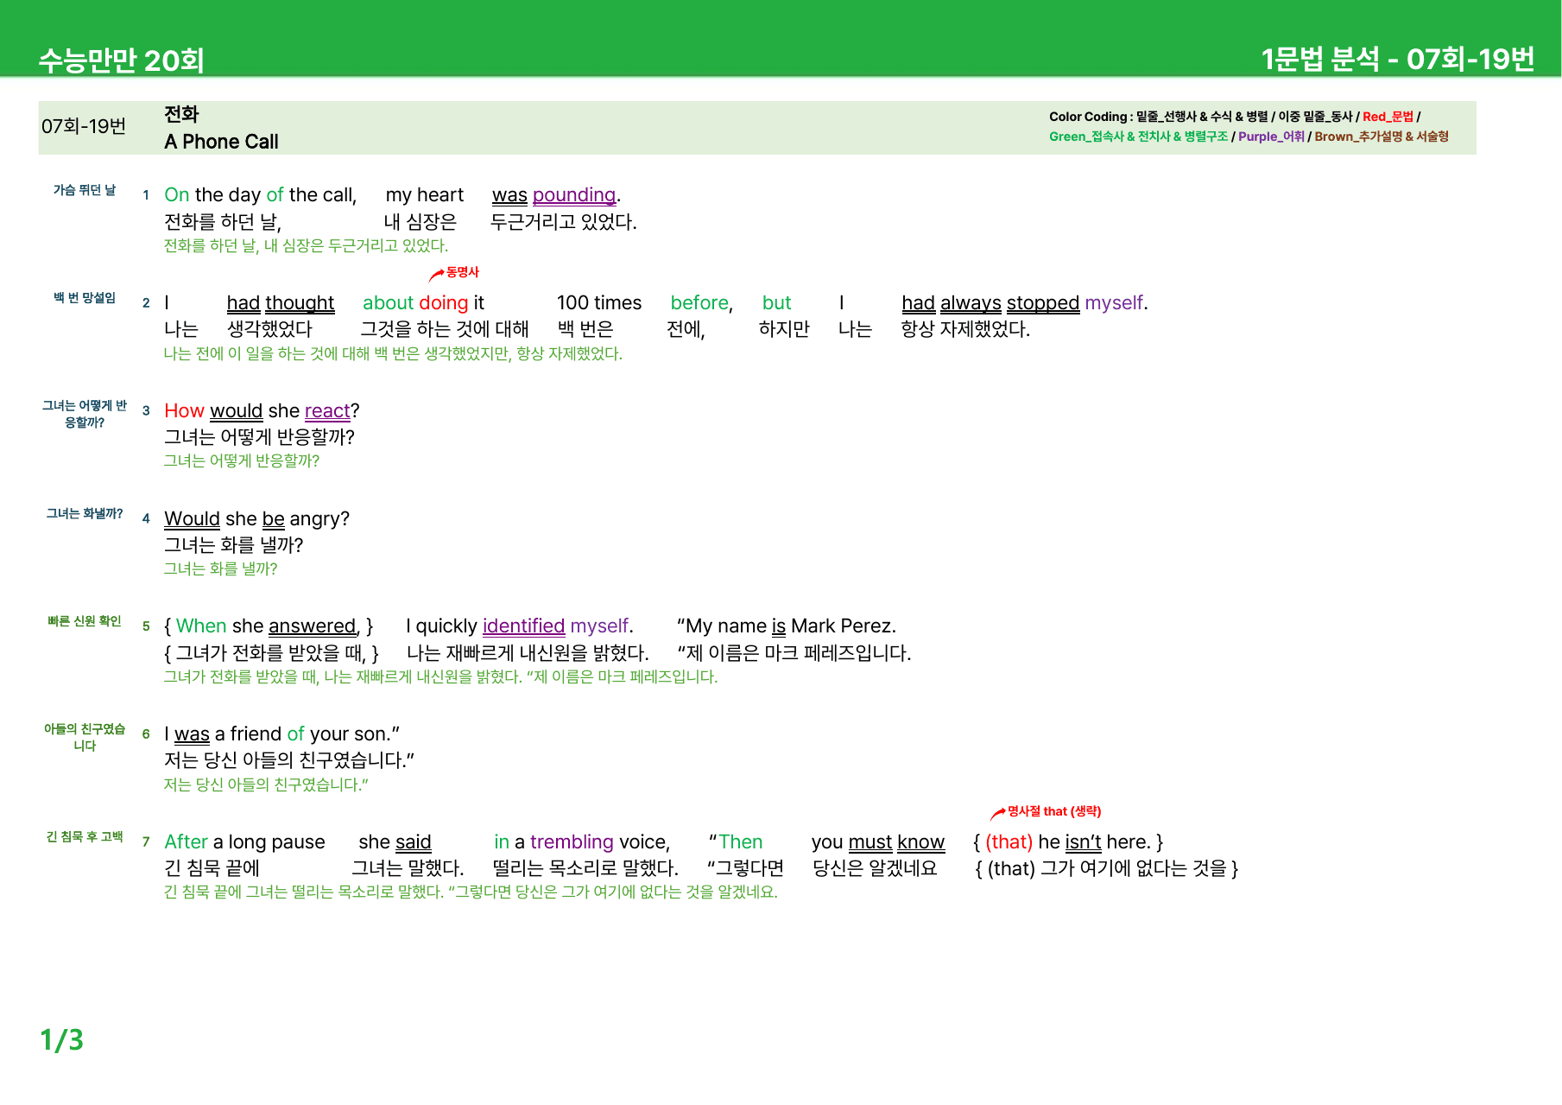The height and width of the screenshot is (1105, 1562).
Task: Click the header title 수능만만 20회
Action: [122, 60]
